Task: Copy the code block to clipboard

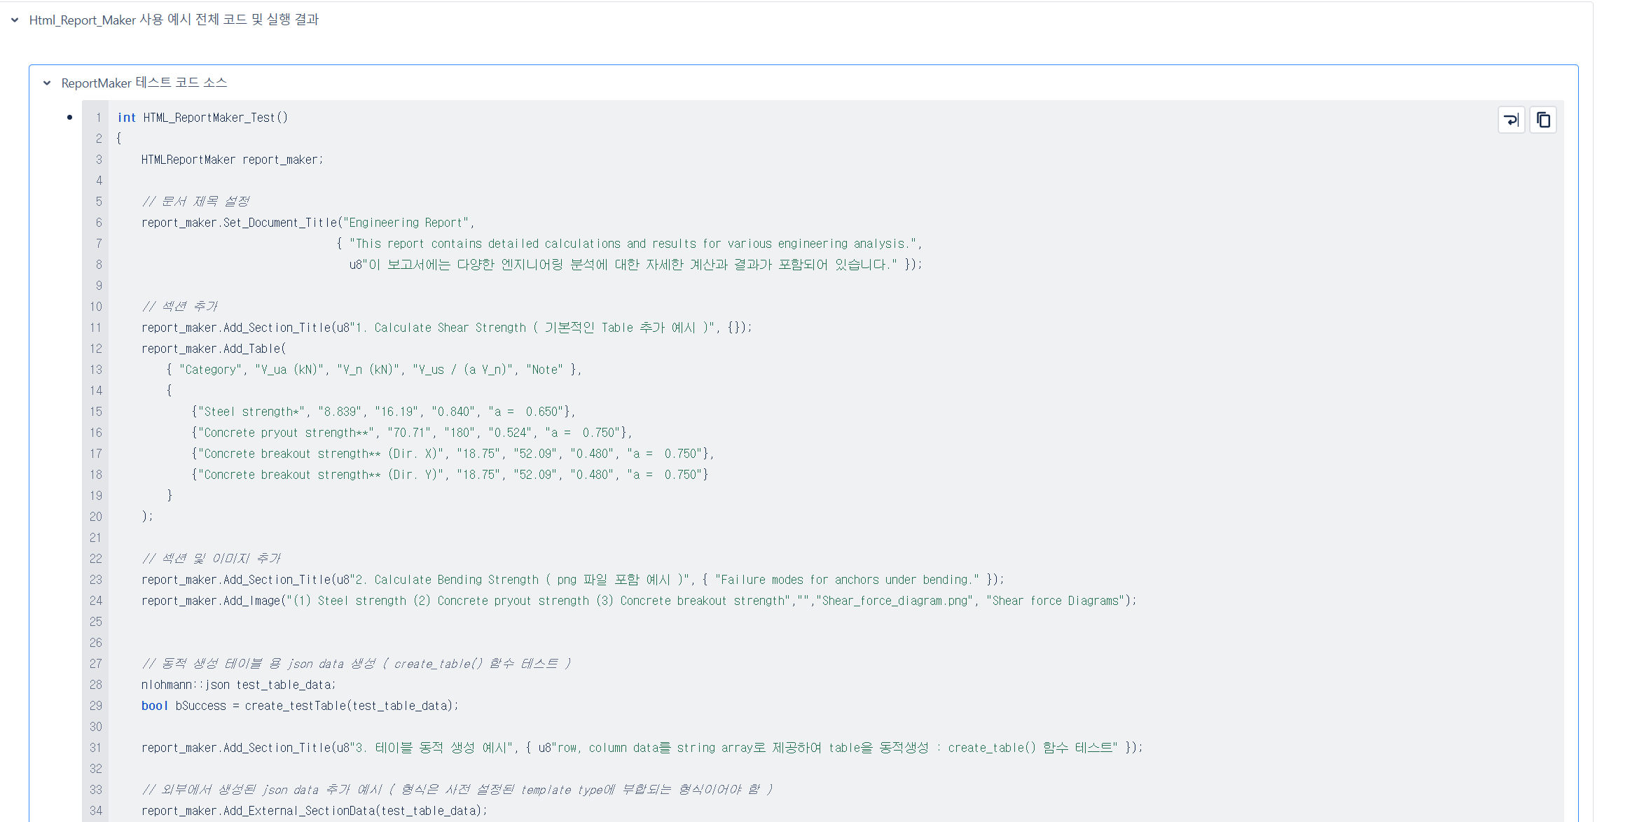Action: 1542,120
